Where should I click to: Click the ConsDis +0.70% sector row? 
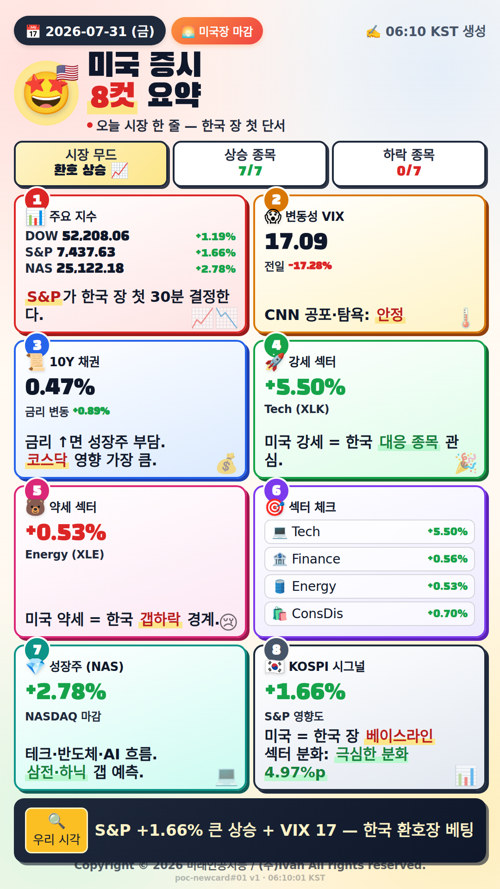click(369, 614)
